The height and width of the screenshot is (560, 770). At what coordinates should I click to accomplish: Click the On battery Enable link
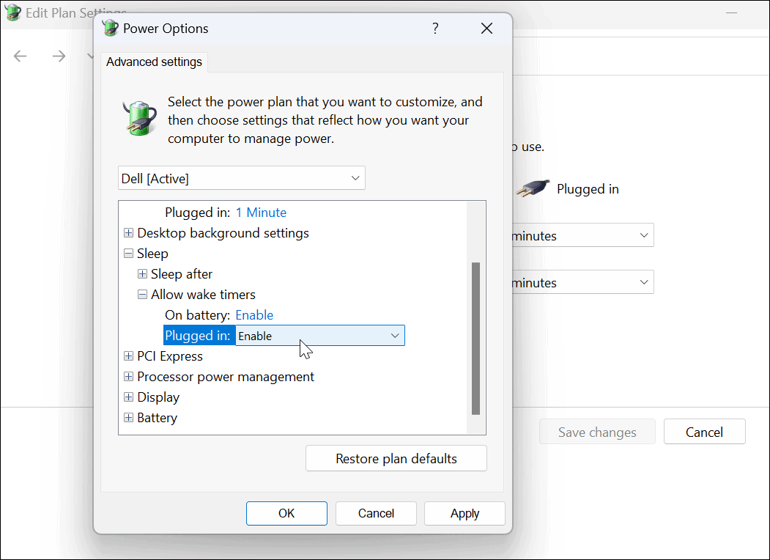click(x=254, y=315)
